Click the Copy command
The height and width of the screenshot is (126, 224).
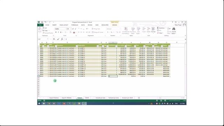pos(45,30)
